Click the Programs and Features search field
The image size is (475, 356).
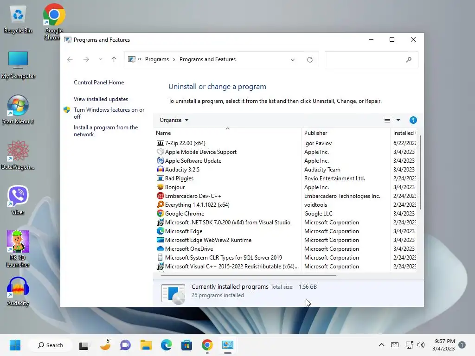371,60
